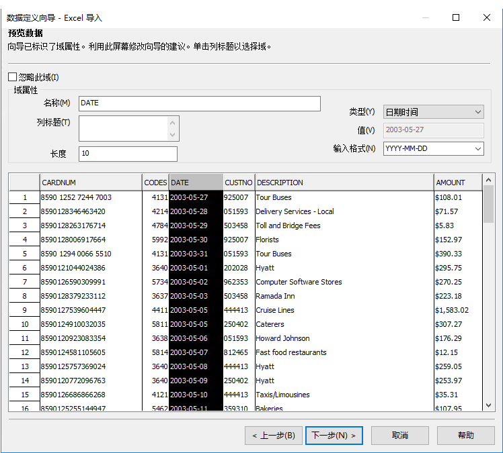Expand the 输入格式 YYYY-MM-DD dropdown
The height and width of the screenshot is (453, 503).
(x=433, y=148)
